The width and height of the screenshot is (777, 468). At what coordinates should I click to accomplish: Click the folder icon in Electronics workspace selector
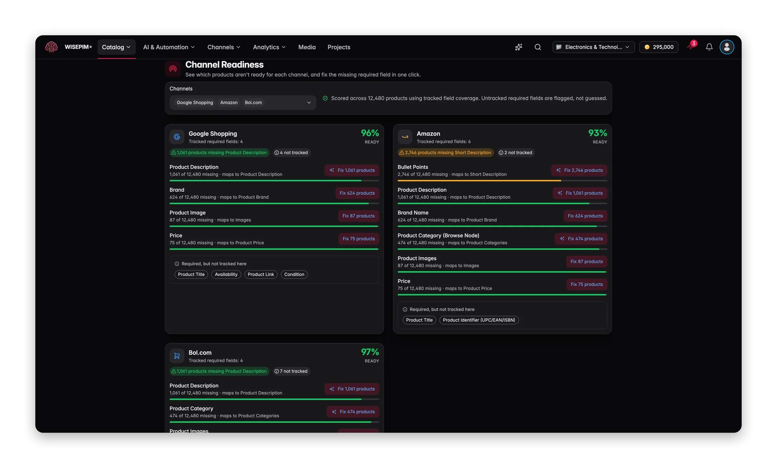[x=559, y=47]
